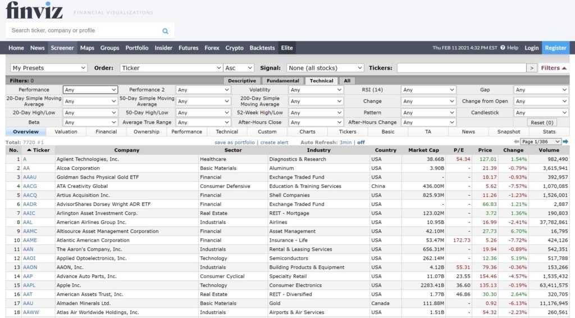This screenshot has height=318, width=575.
Task: Switch to Fundamental filter tab
Action: click(283, 81)
